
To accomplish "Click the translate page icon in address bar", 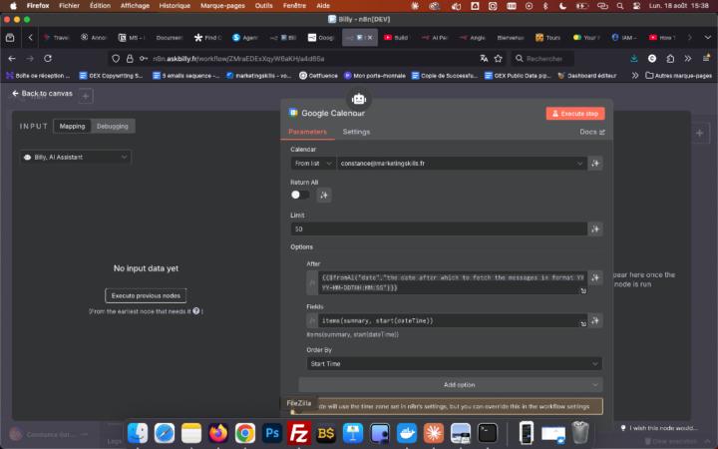I will pyautogui.click(x=484, y=59).
